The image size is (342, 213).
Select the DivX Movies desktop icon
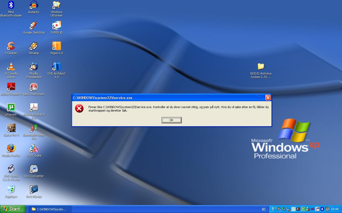[34, 192]
